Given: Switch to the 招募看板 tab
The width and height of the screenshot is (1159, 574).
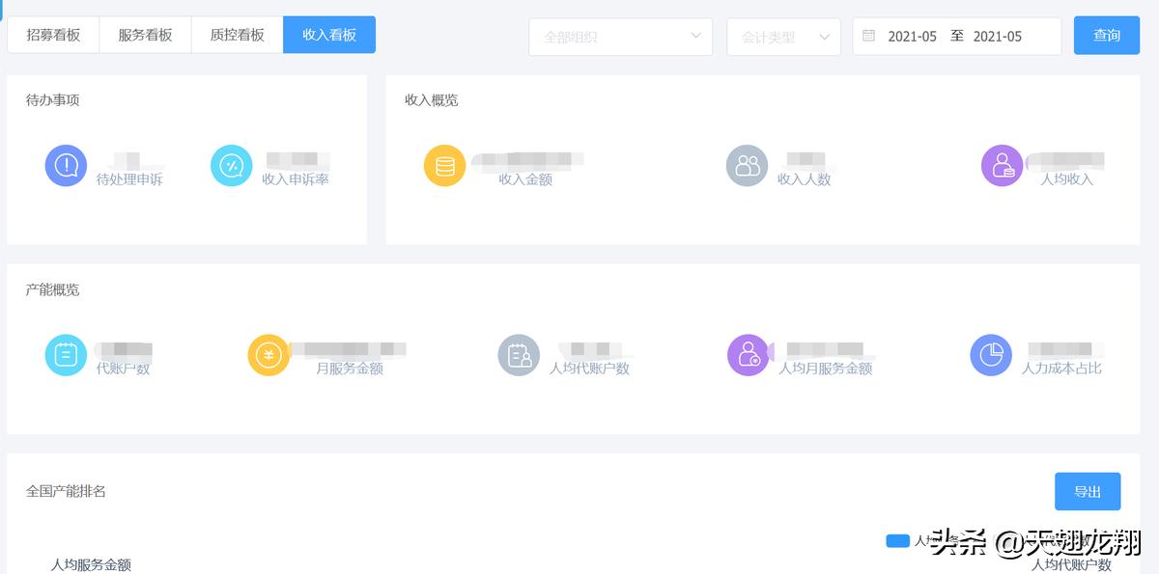Looking at the screenshot, I should 53,34.
